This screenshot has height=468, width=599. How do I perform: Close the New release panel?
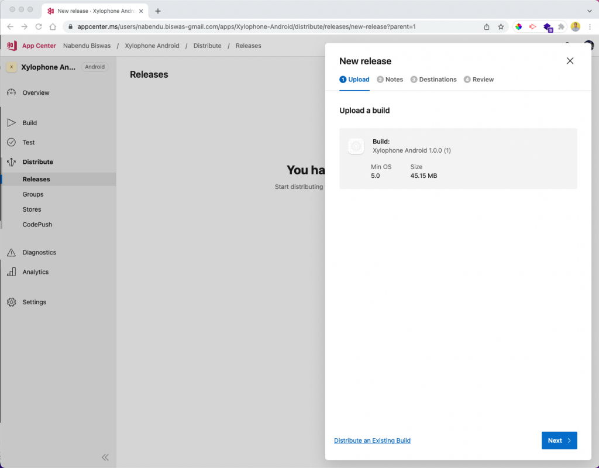(x=570, y=61)
